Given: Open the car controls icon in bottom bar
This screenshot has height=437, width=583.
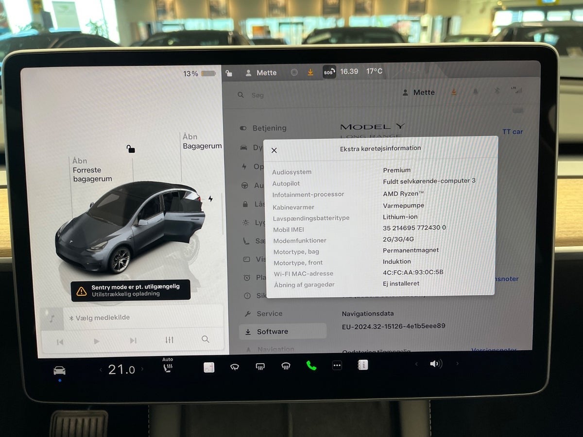Looking at the screenshot, I should [59, 370].
